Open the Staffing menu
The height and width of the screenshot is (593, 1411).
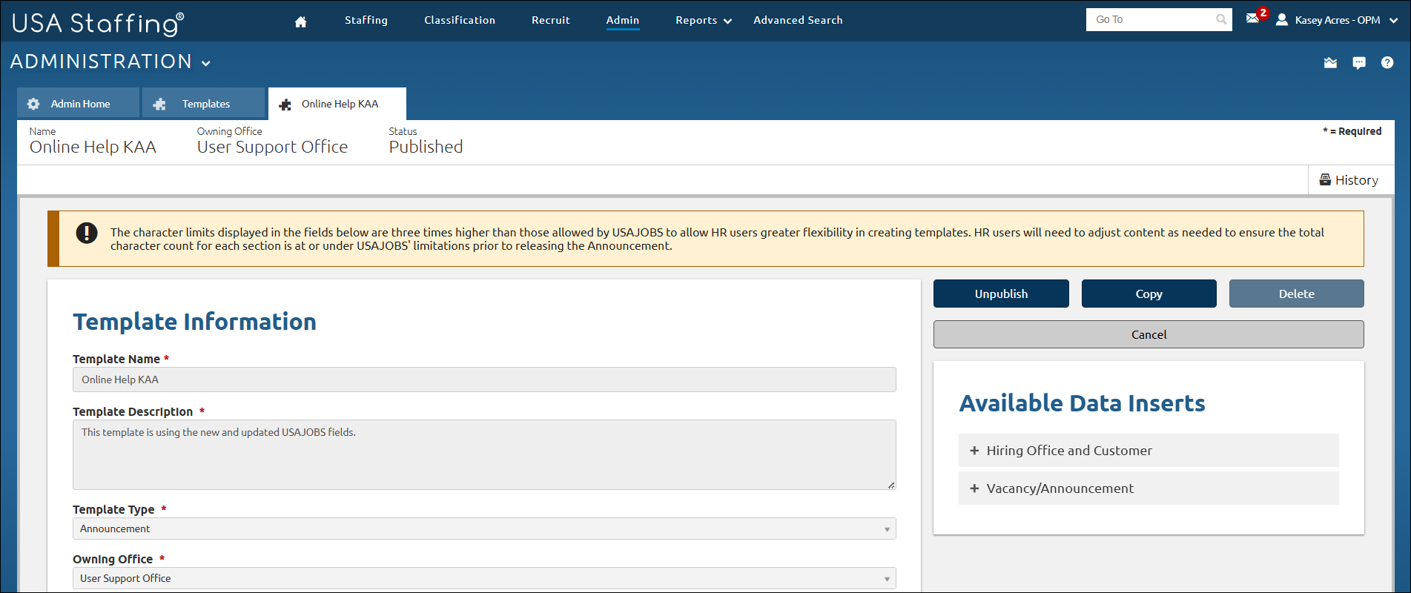[x=366, y=20]
